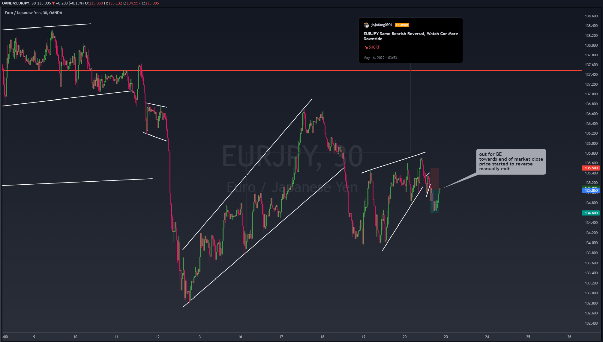Click the date label 9 on time axis
The image size is (603, 342).
point(34,337)
